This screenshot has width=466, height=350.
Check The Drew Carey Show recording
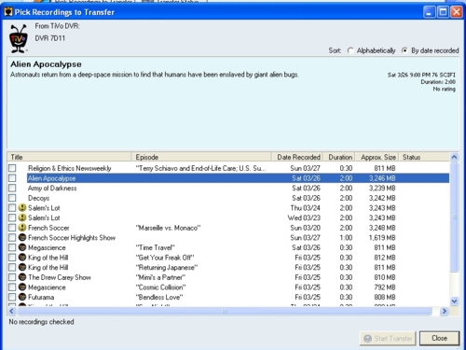[12, 277]
